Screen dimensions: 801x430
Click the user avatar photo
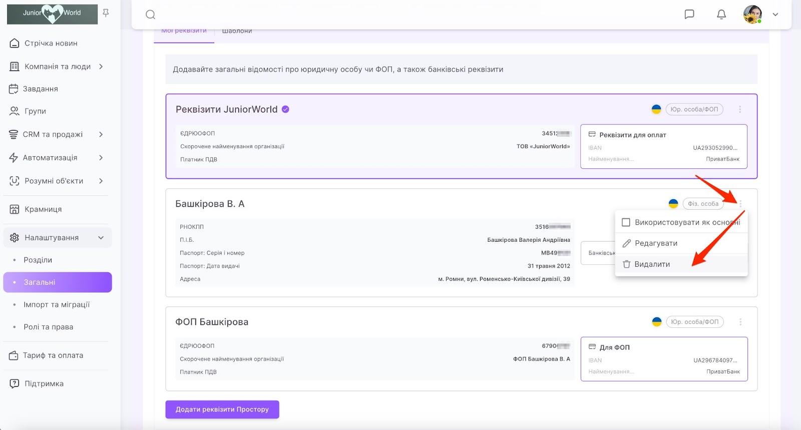click(x=752, y=15)
